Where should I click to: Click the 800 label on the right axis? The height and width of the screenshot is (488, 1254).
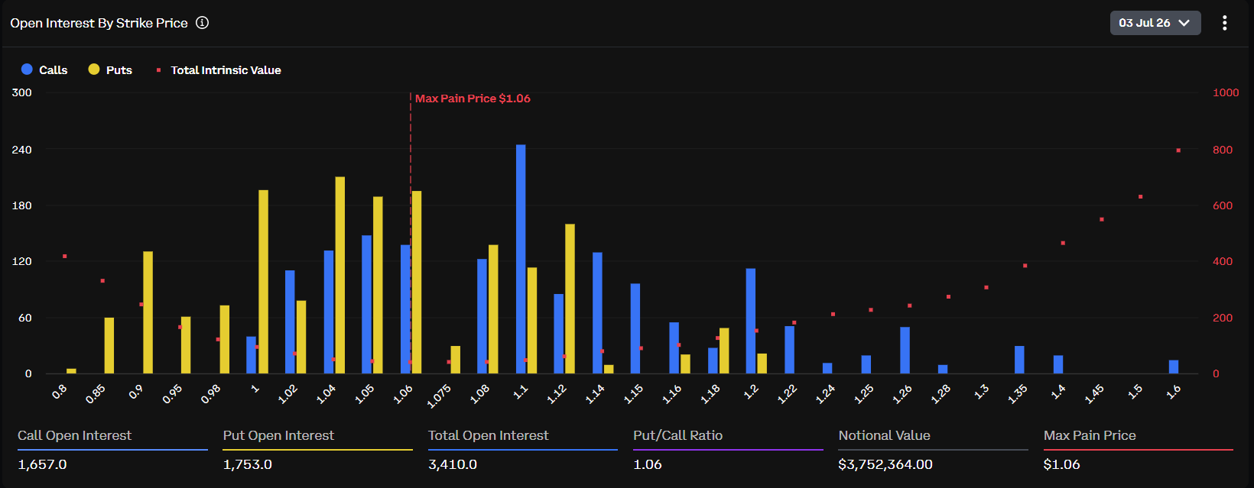point(1223,150)
